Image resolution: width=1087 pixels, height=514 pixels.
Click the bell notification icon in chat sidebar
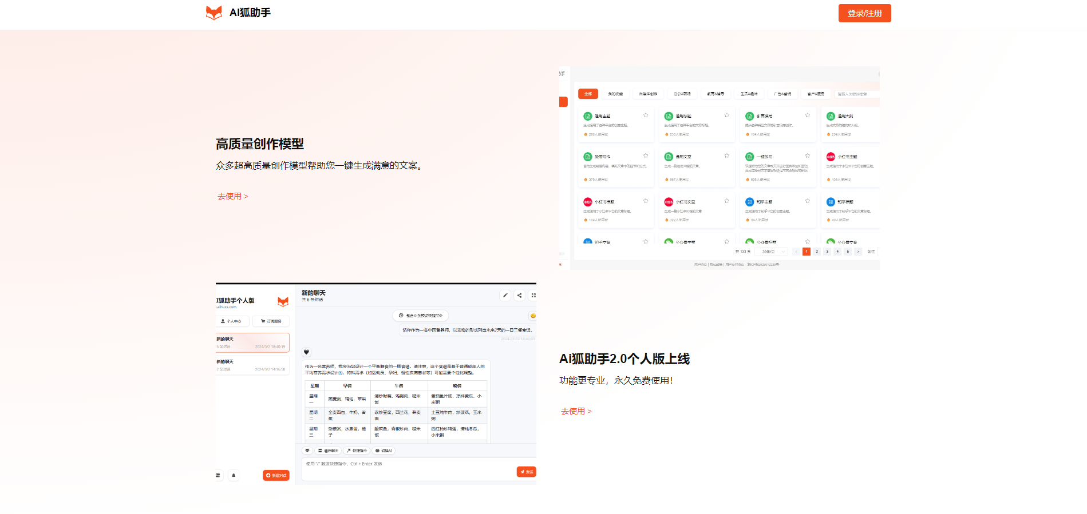coord(234,475)
